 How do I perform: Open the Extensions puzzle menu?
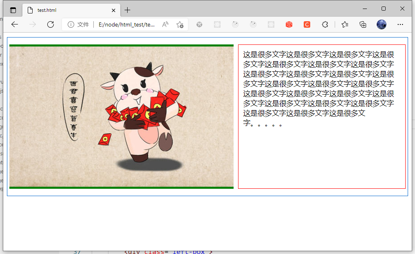325,24
